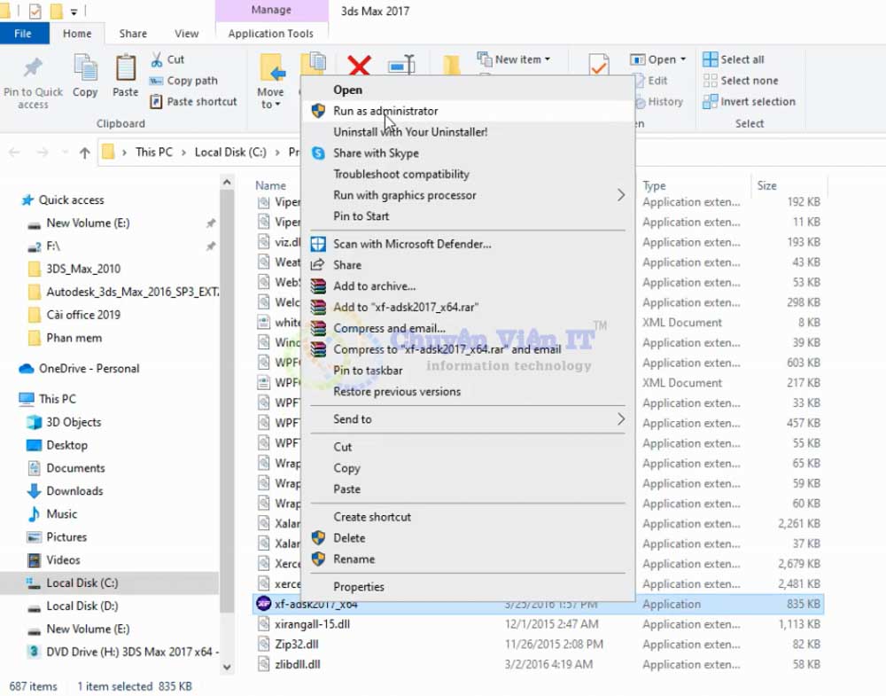
Task: Click the Rename icon in ribbon
Action: 401,65
